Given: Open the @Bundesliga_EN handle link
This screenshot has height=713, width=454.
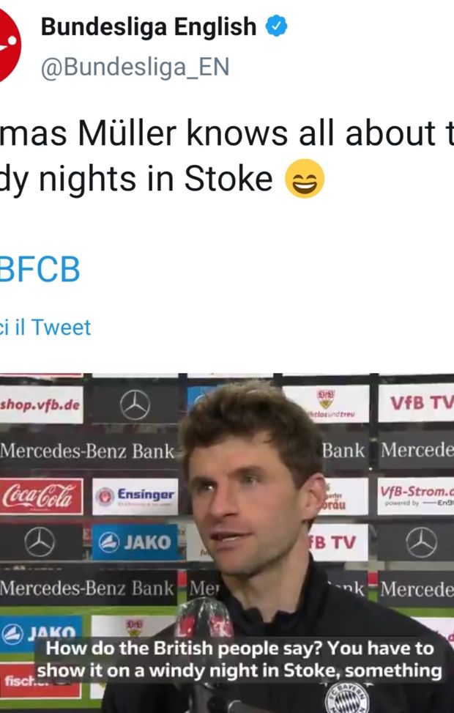Looking at the screenshot, I should pyautogui.click(x=135, y=67).
